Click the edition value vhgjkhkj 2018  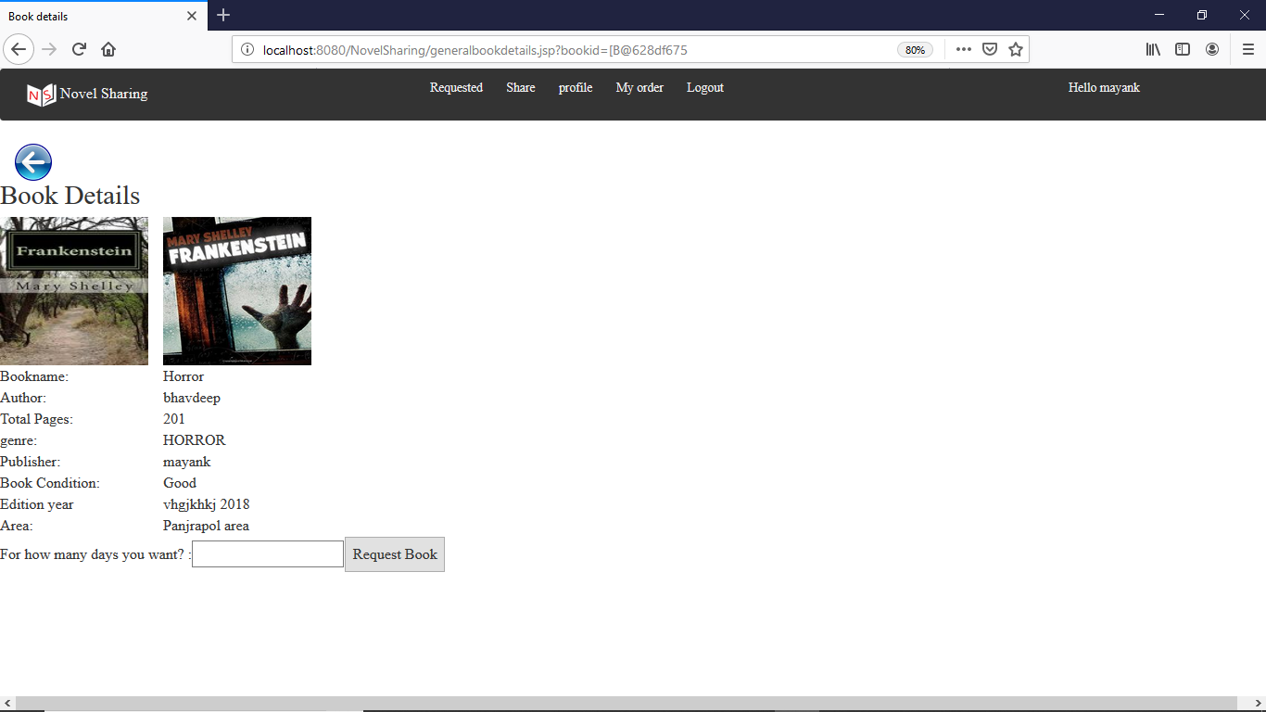tap(207, 504)
